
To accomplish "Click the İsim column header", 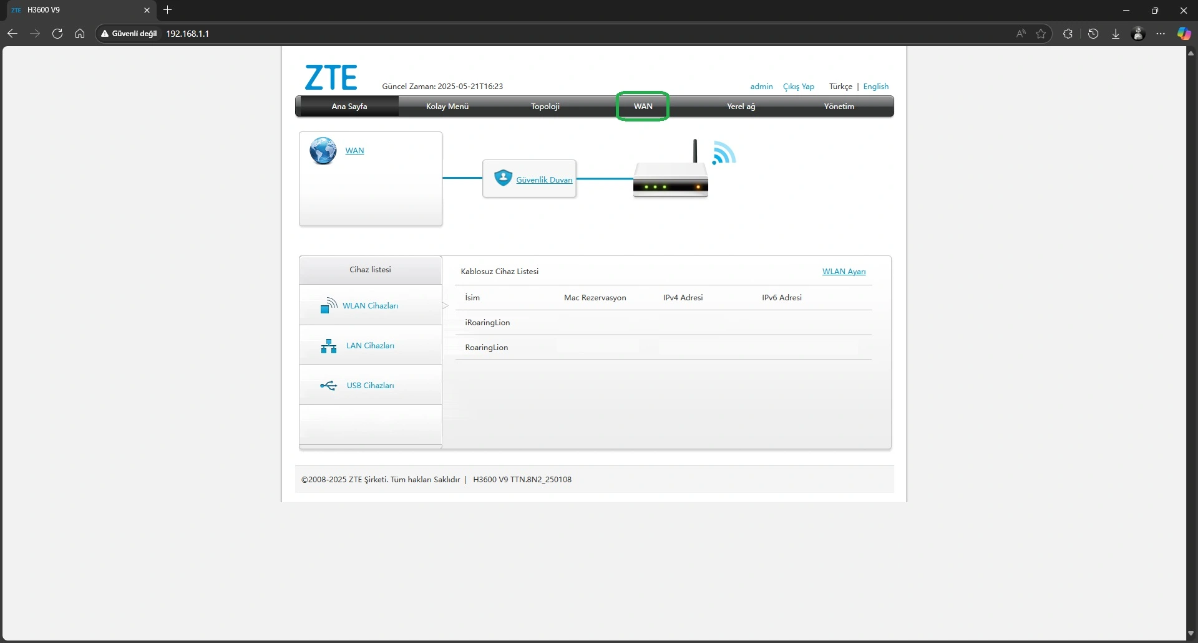I will pos(472,298).
